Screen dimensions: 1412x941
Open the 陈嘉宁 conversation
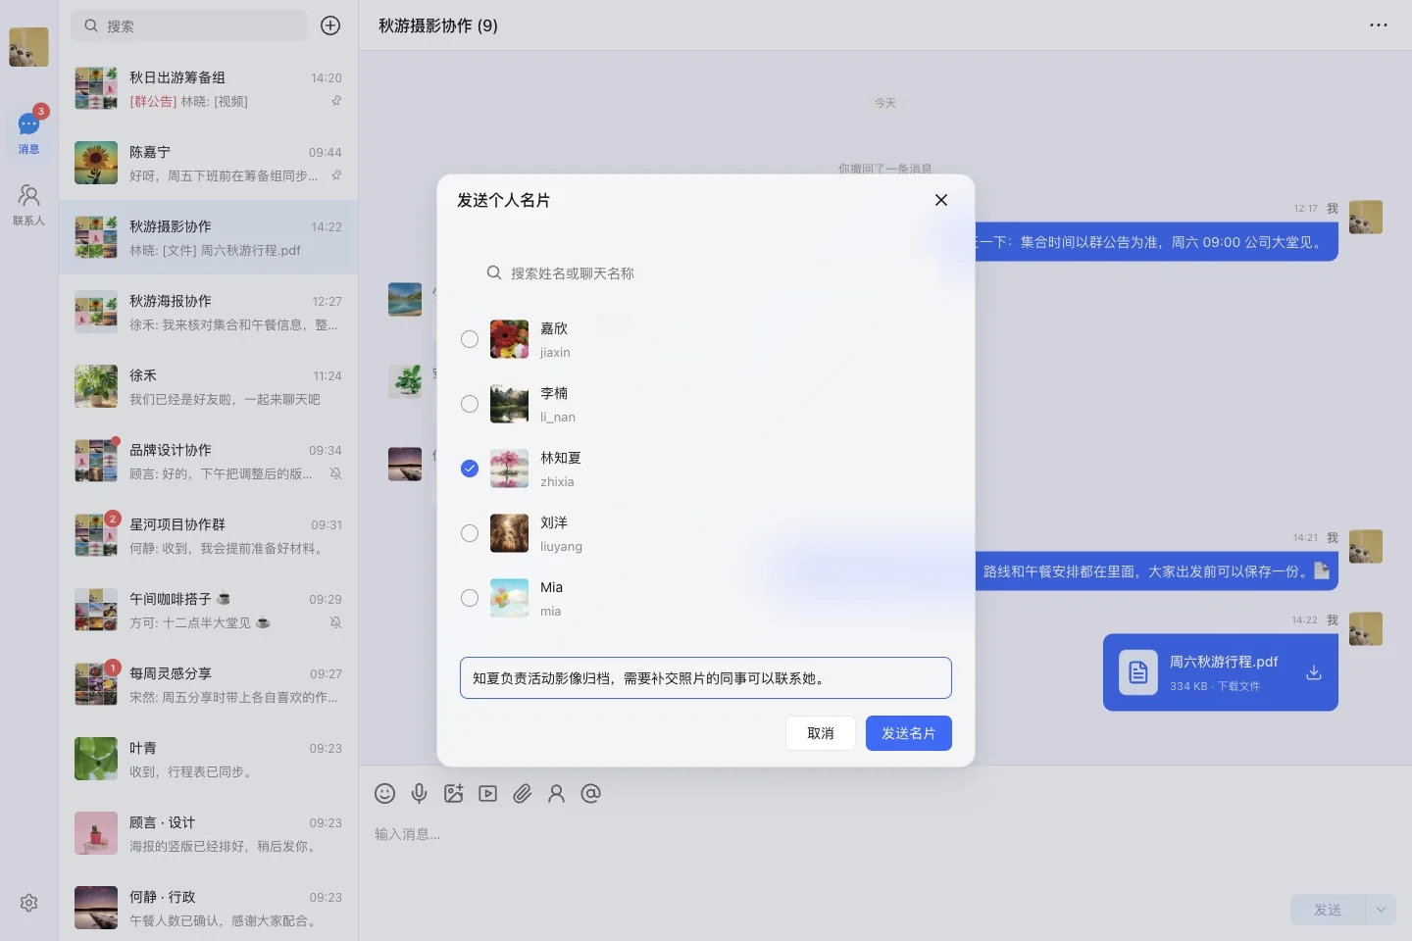[x=208, y=163]
